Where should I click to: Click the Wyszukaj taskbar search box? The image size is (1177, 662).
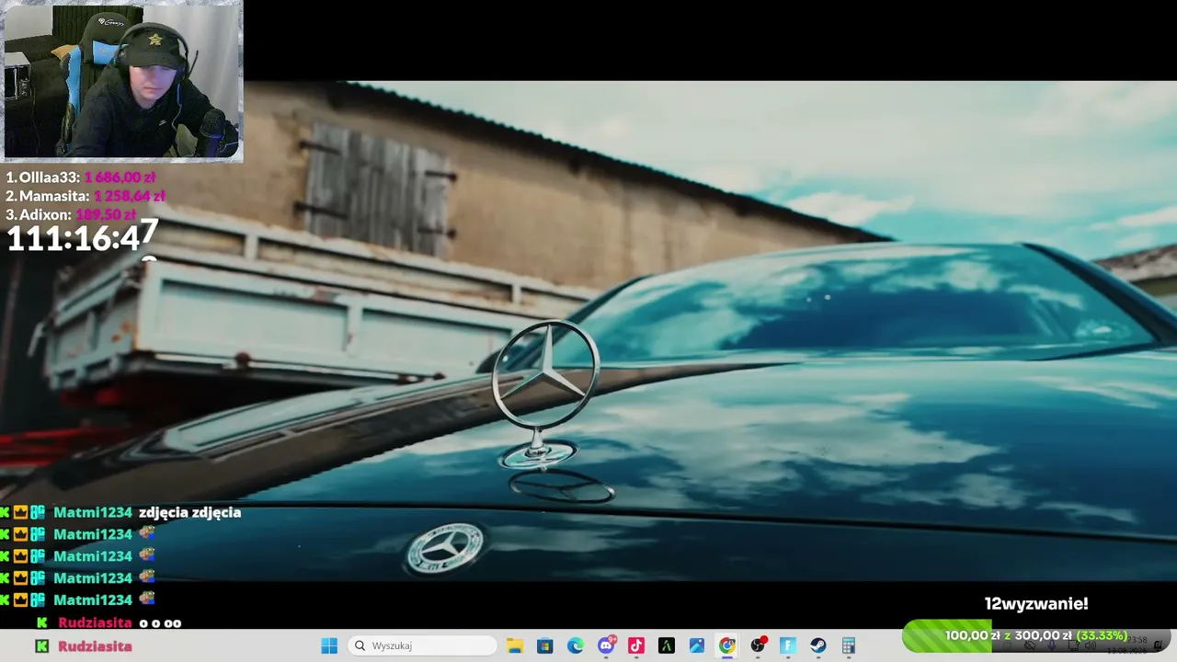coord(424,645)
